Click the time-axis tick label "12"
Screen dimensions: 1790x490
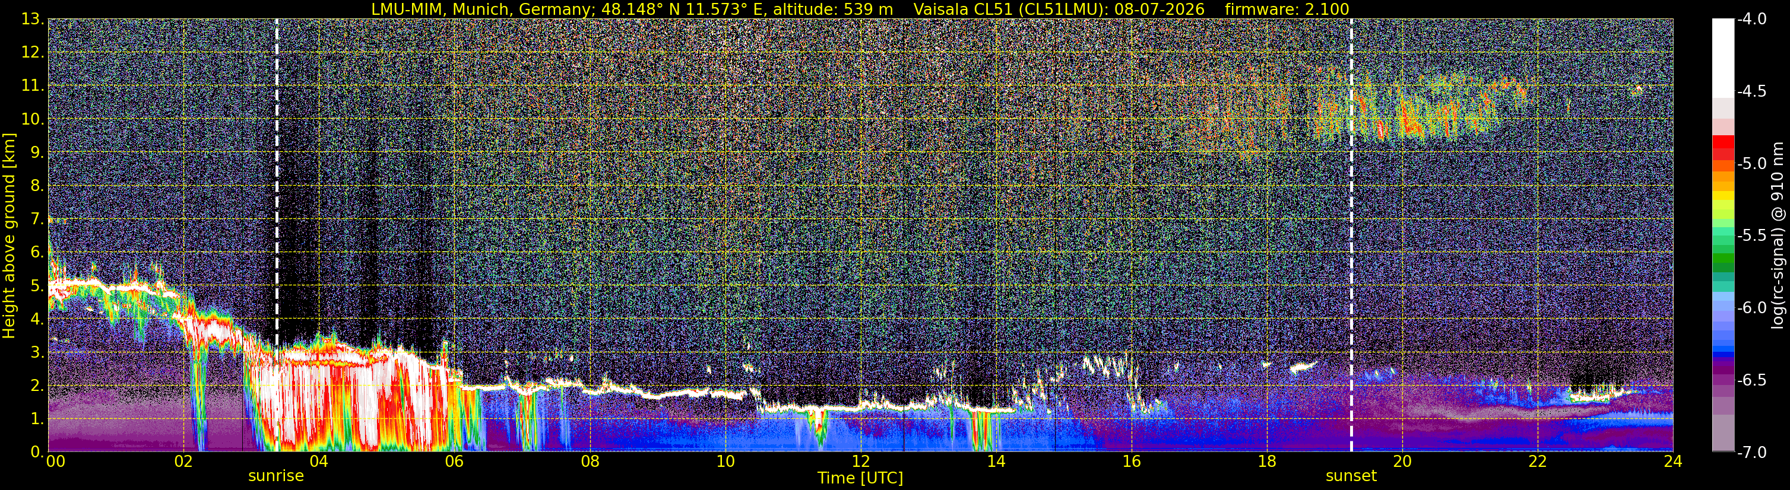coord(860,462)
